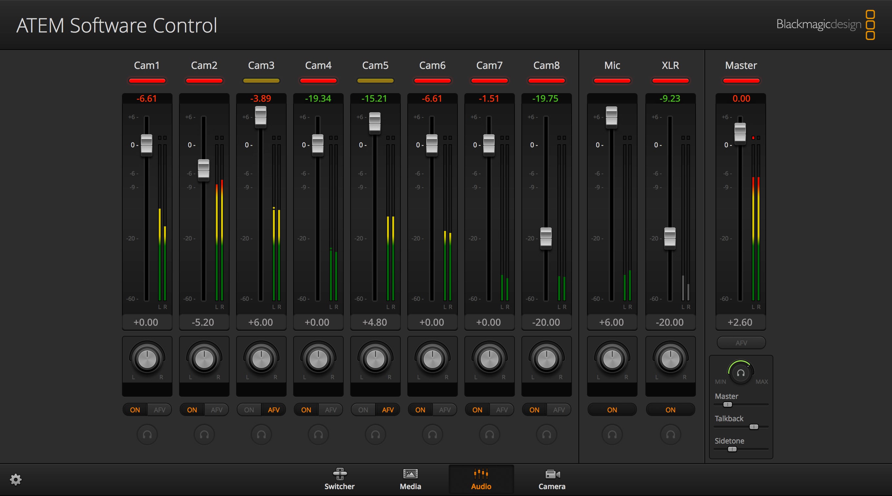
Task: Click the Mic balance pan knob
Action: tap(612, 359)
